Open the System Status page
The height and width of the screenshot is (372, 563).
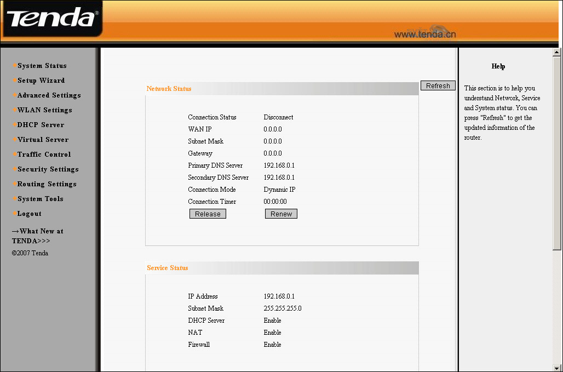42,66
